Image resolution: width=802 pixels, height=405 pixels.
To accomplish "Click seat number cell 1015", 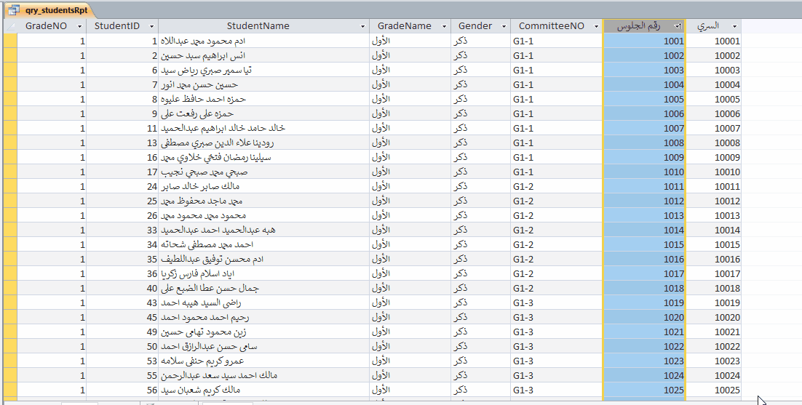I will [x=644, y=245].
